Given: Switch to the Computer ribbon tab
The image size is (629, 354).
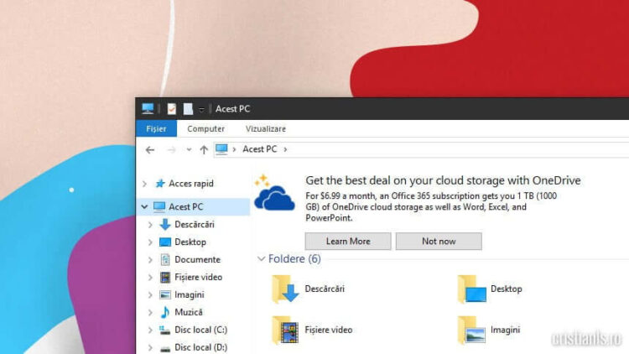Looking at the screenshot, I should pyautogui.click(x=205, y=128).
